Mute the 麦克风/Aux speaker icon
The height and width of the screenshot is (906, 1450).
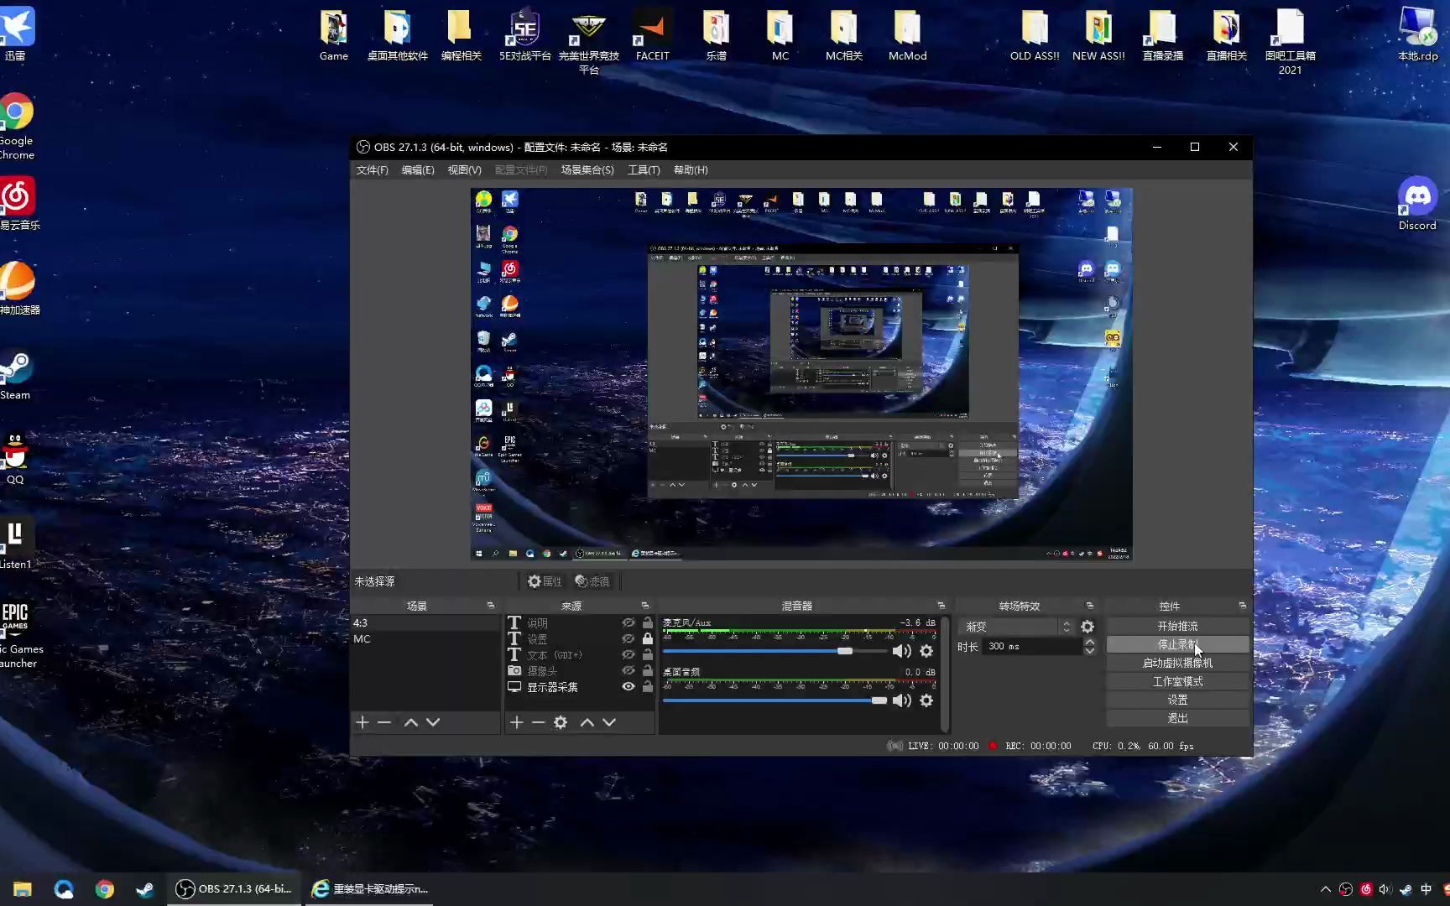tap(902, 651)
